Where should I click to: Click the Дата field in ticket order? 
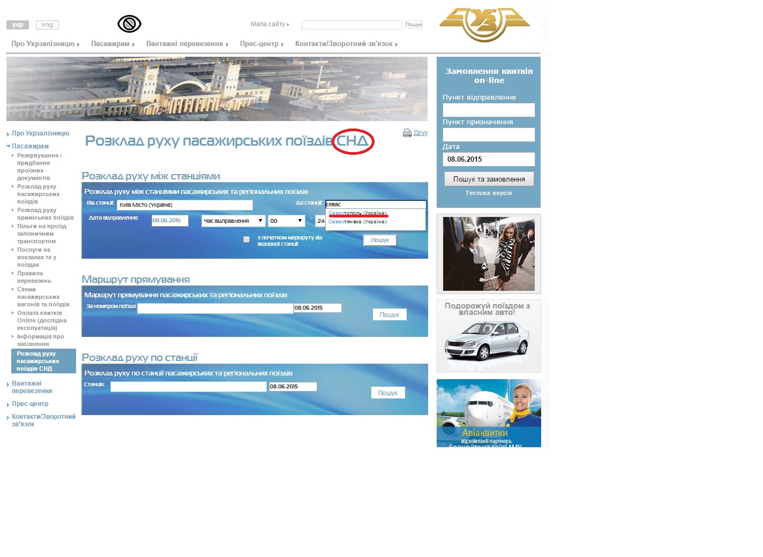click(489, 159)
